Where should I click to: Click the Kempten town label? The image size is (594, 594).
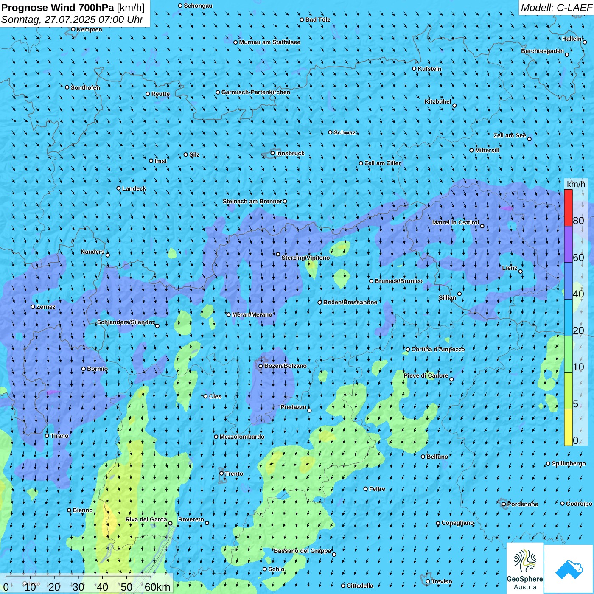[x=89, y=29]
